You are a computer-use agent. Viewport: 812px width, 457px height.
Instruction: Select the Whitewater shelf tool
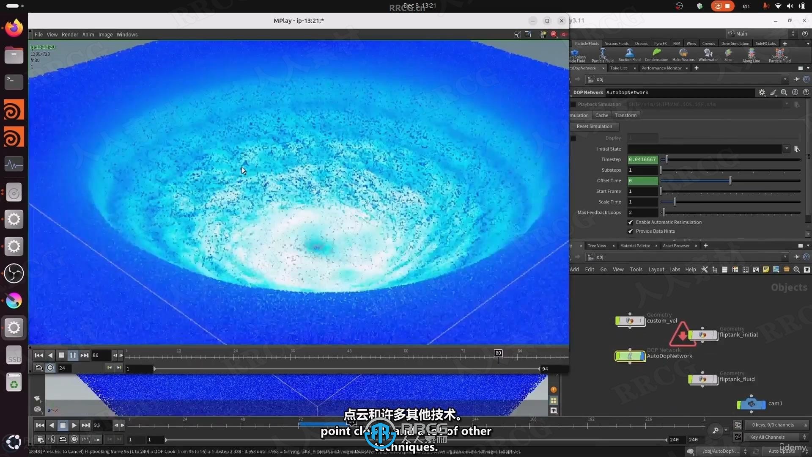click(708, 55)
